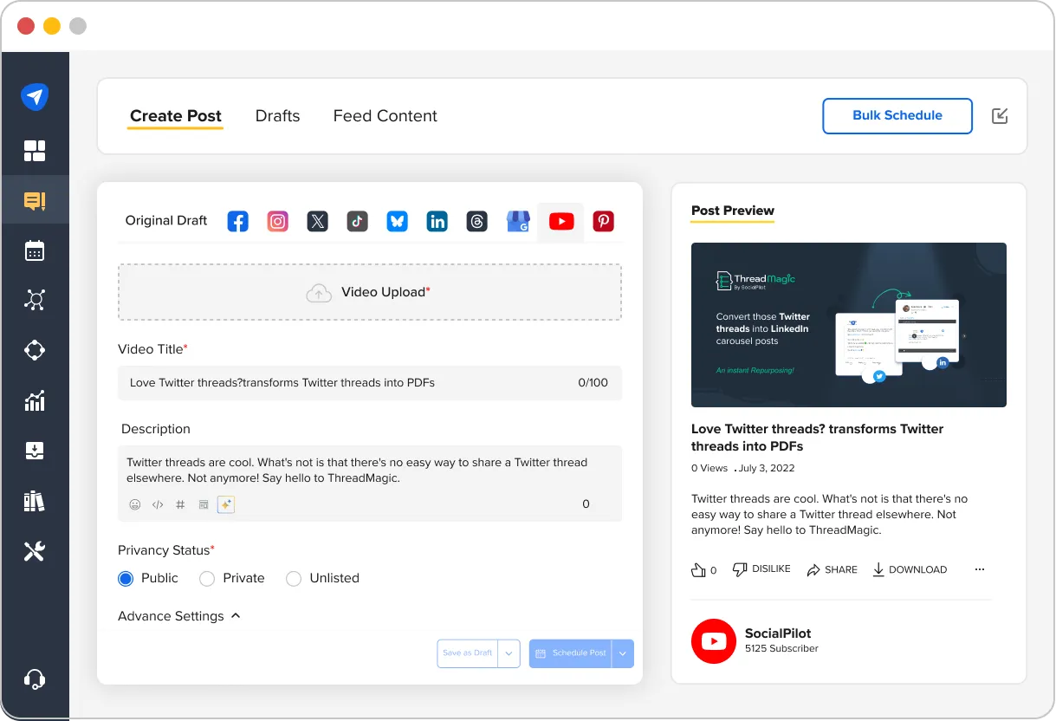Screen dimensions: 1056x721
Task: Click the Bulk Schedule button
Action: [x=897, y=115]
